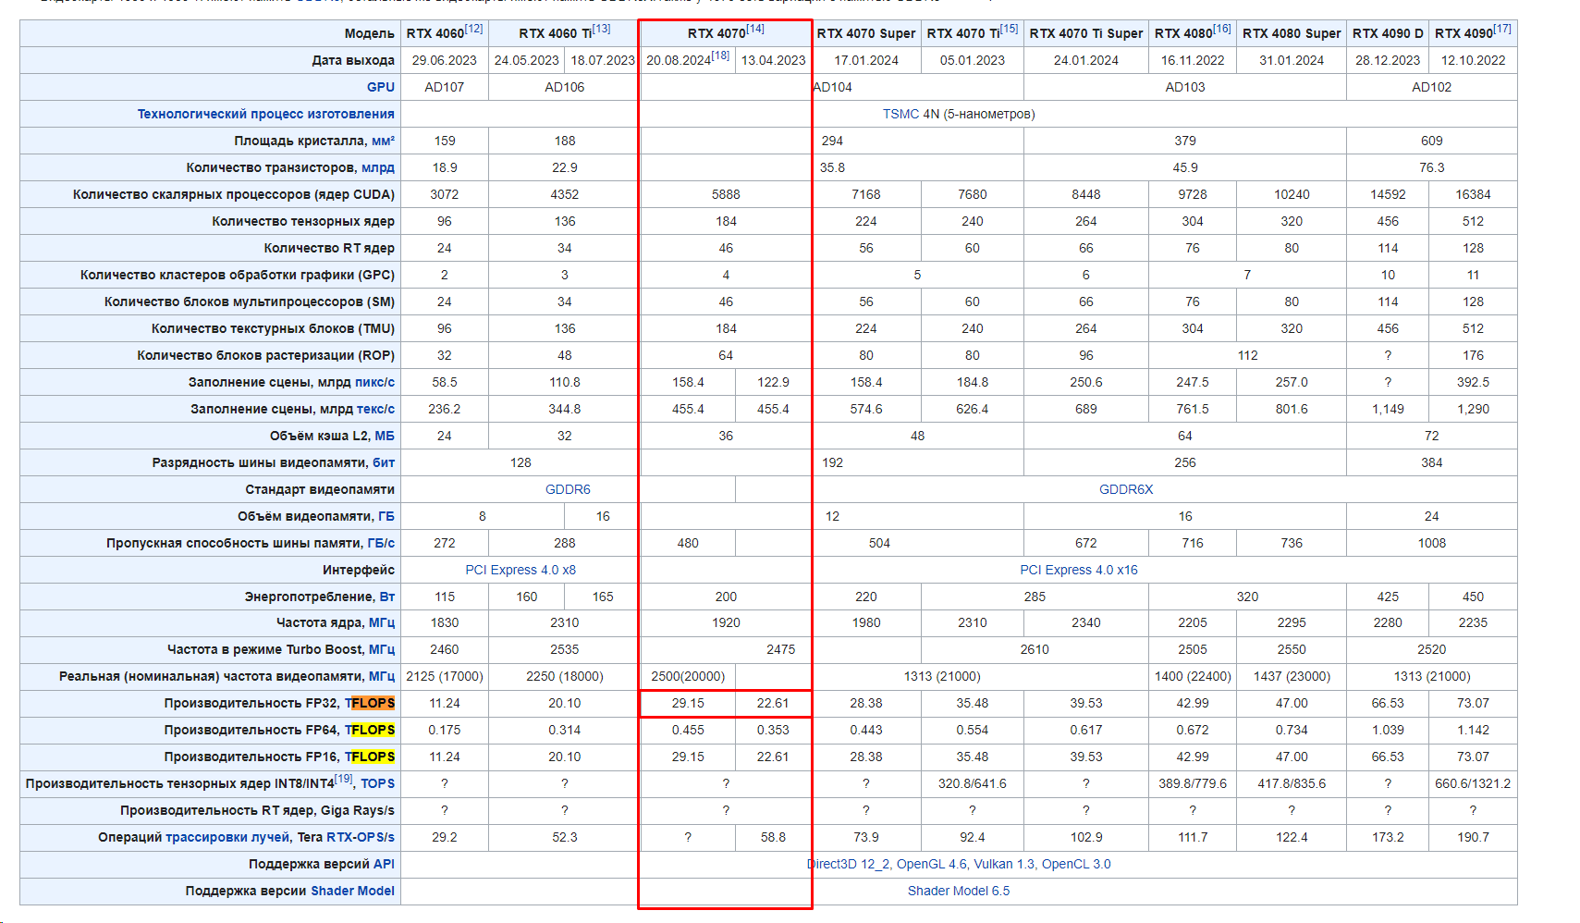Click footnote [12] next to RTX 4060
1580x923 pixels.
click(x=474, y=29)
